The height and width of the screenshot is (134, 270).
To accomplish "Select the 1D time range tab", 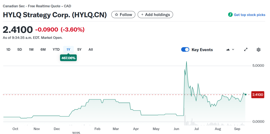I will tap(8, 50).
